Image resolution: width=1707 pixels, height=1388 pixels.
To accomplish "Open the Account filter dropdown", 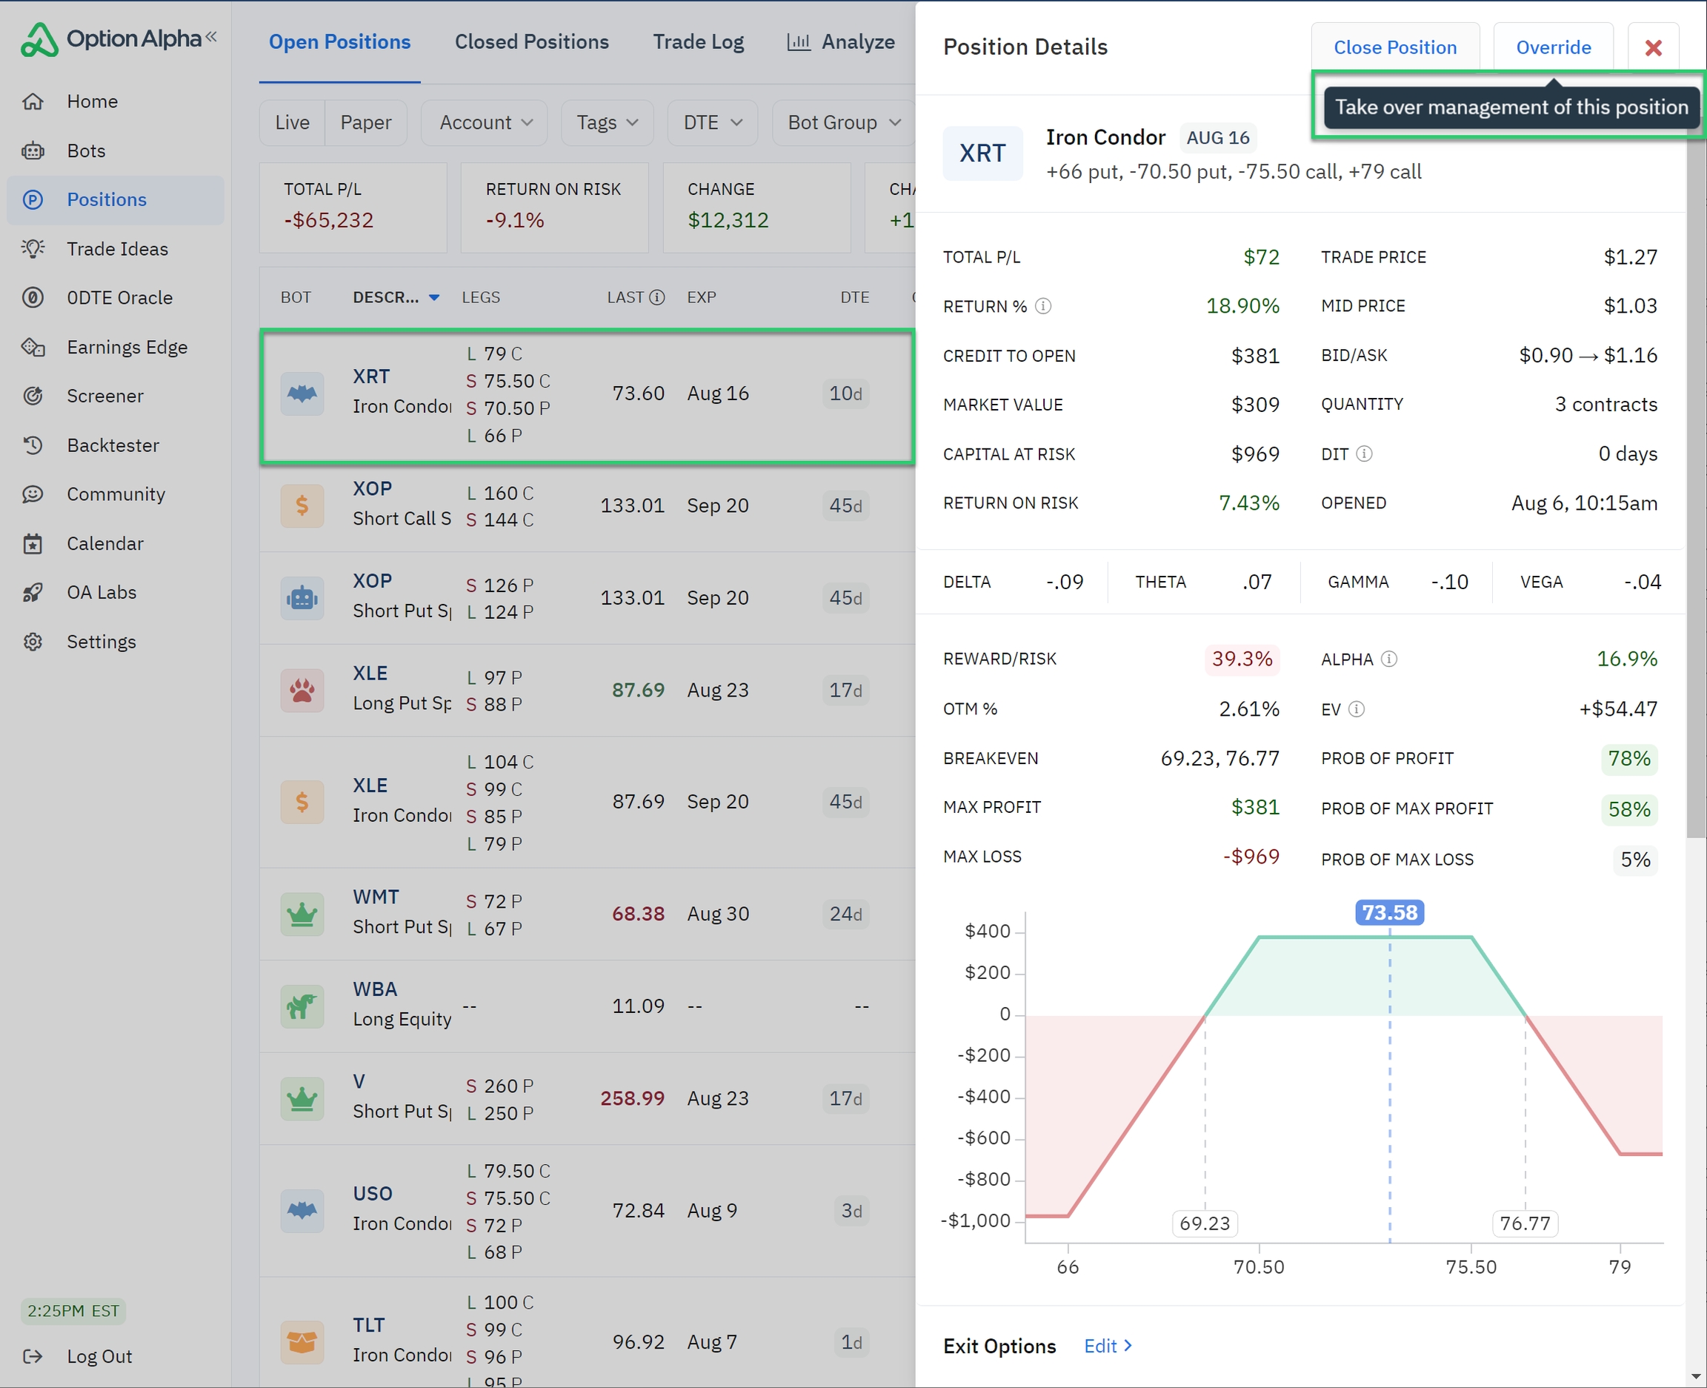I will click(x=485, y=122).
